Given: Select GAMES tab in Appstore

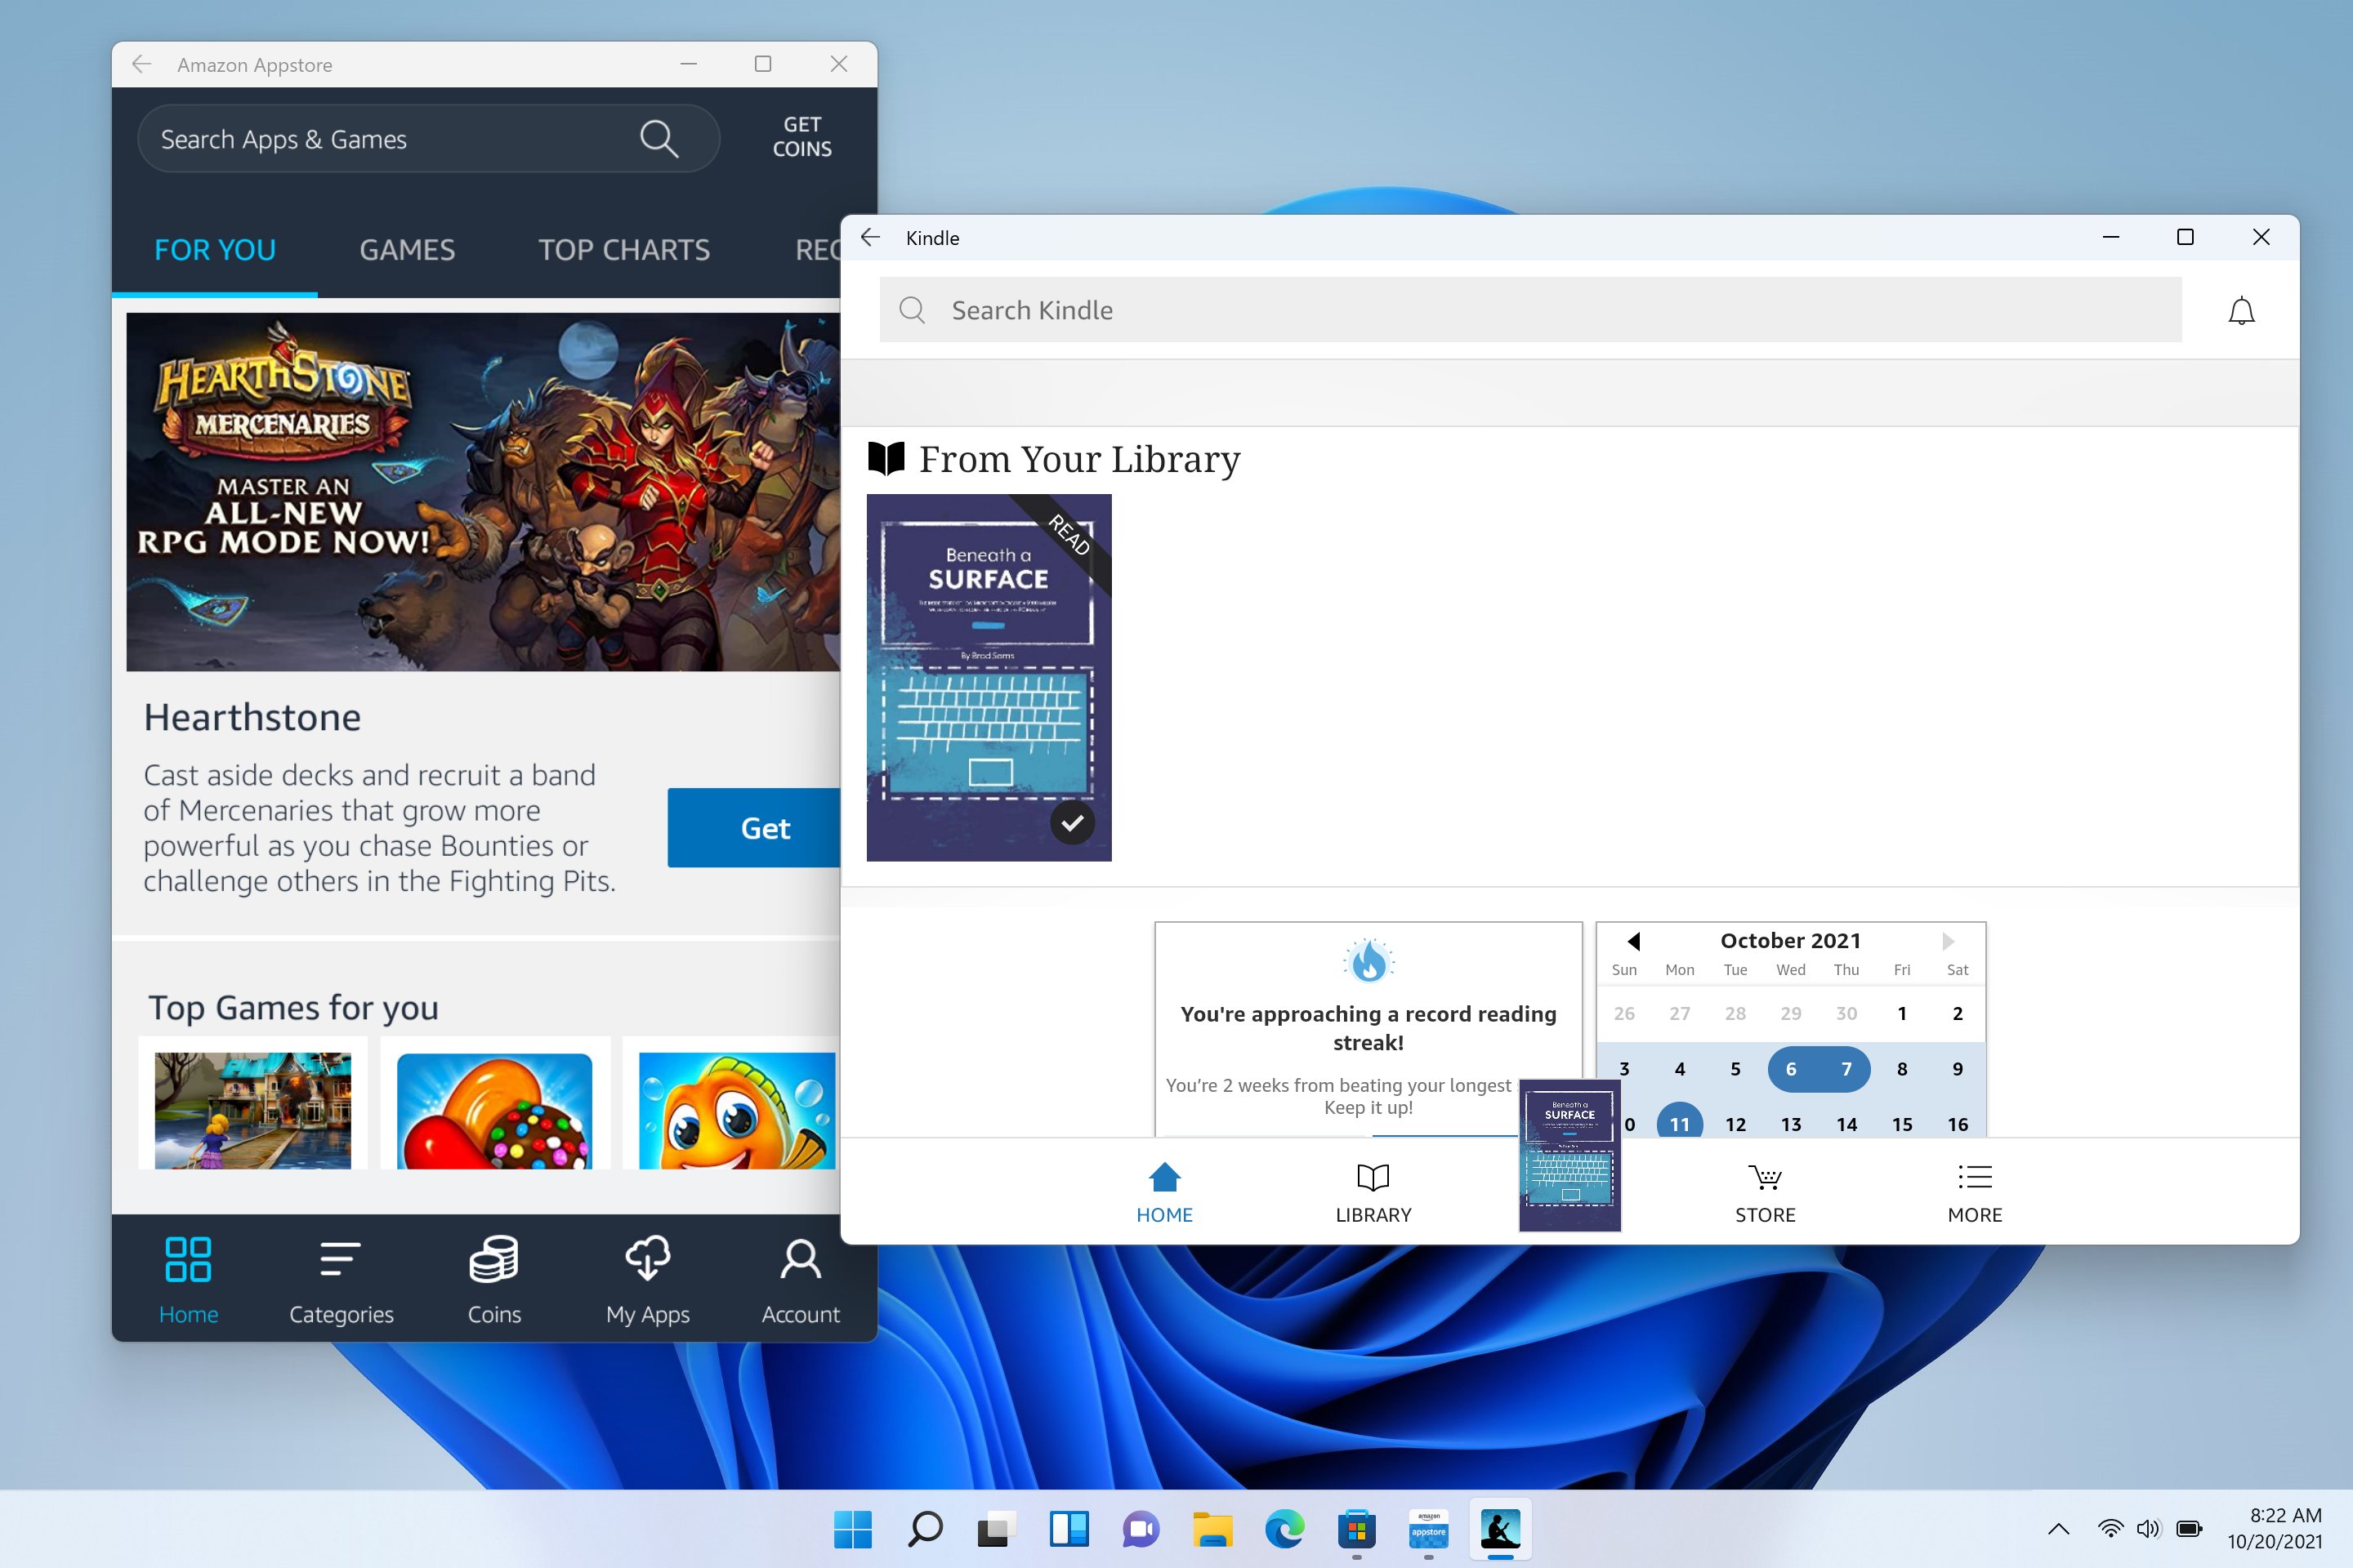Looking at the screenshot, I should click(407, 250).
